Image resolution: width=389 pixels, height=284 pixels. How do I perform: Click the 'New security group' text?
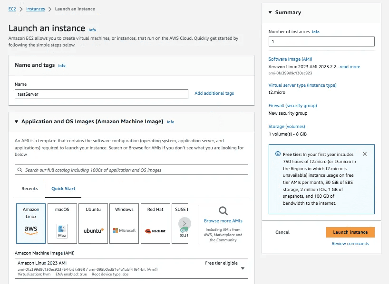pos(288,113)
